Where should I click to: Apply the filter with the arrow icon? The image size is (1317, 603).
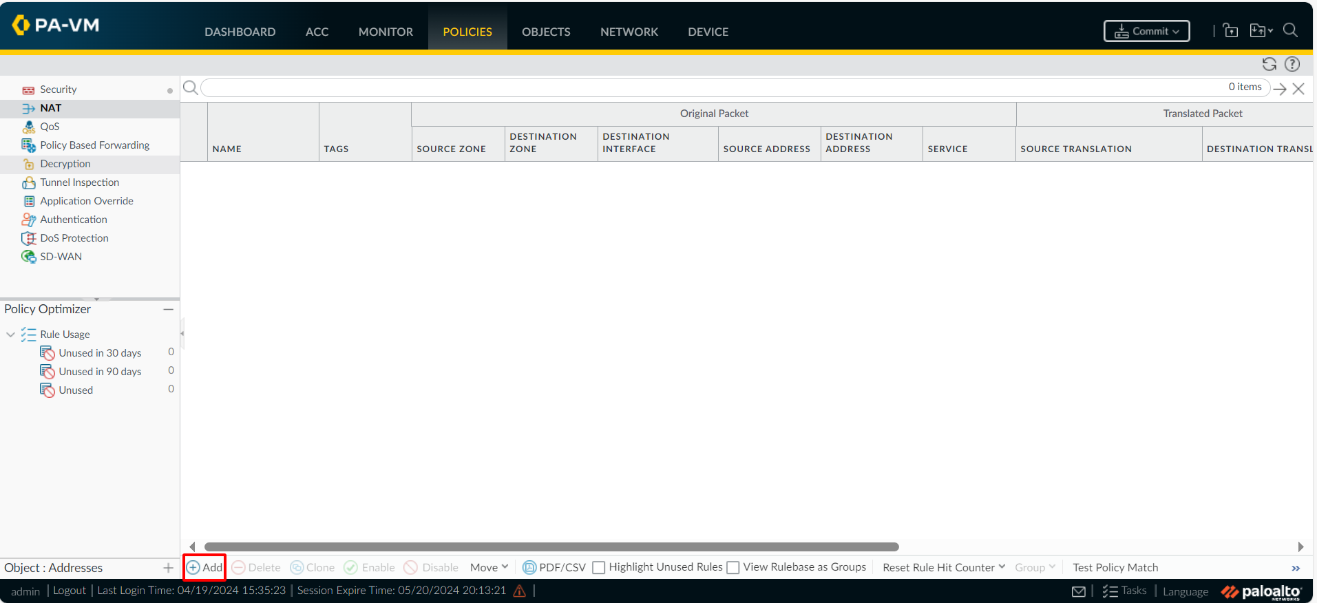(x=1280, y=89)
